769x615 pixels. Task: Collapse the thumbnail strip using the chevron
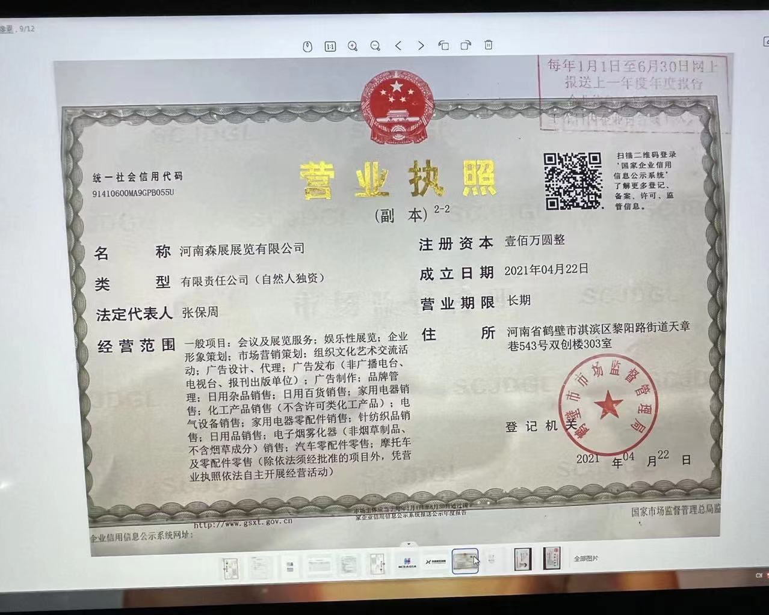409,545
